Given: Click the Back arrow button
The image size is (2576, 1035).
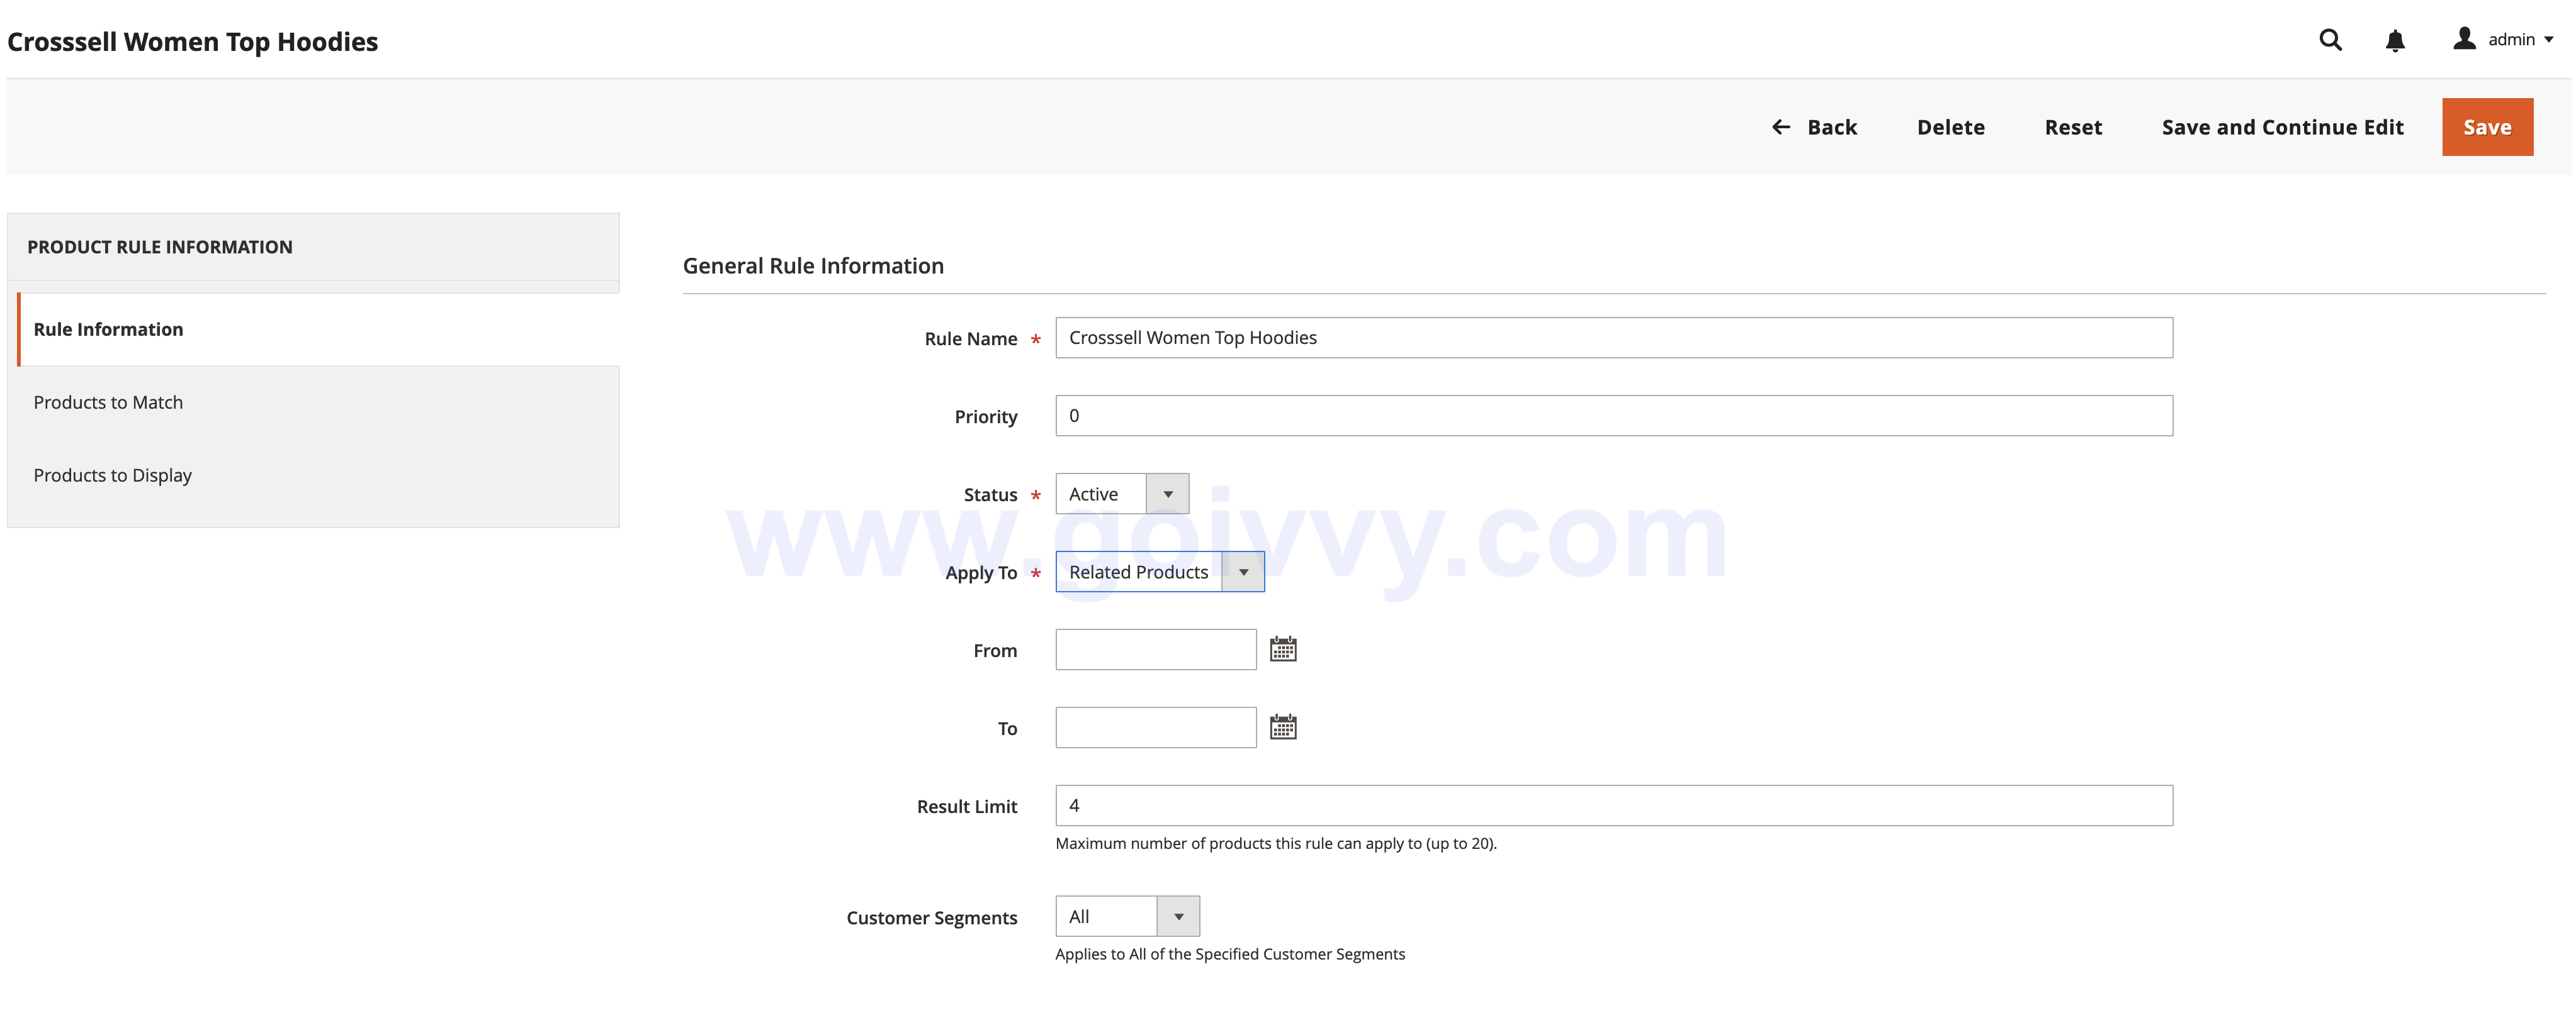Looking at the screenshot, I should click(x=1814, y=127).
